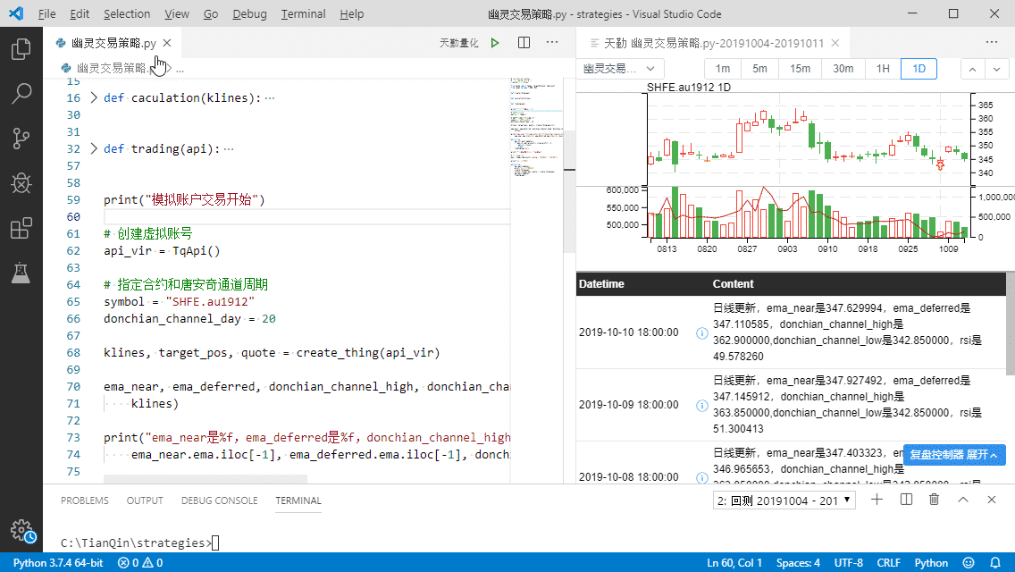
Task: Kill terminal with trash icon
Action: 934,500
